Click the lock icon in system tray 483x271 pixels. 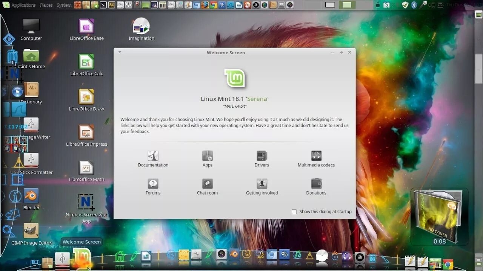coord(377,5)
